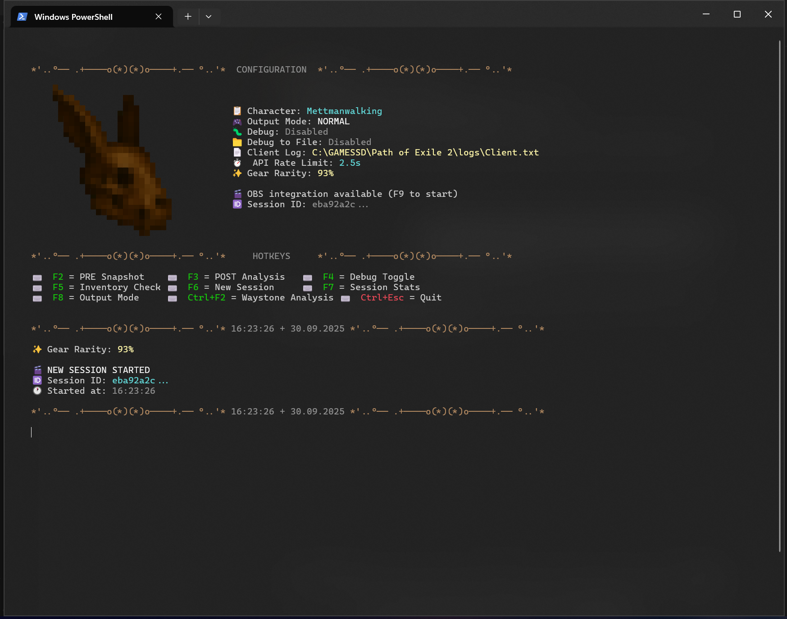Image resolution: width=787 pixels, height=619 pixels.
Task: Click the F6 New Session hotkey label
Action: point(231,287)
